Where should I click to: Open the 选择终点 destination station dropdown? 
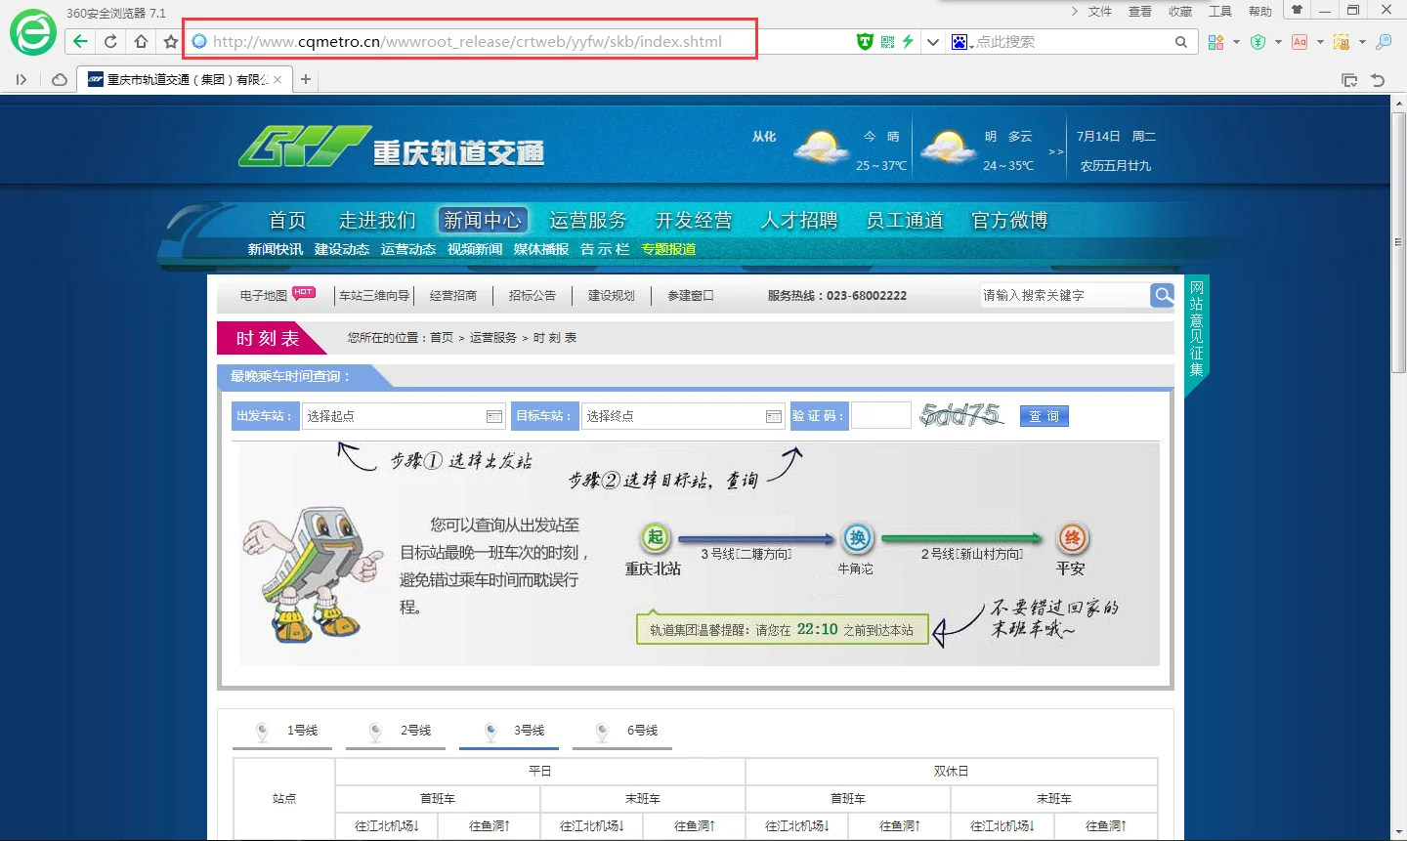point(683,415)
